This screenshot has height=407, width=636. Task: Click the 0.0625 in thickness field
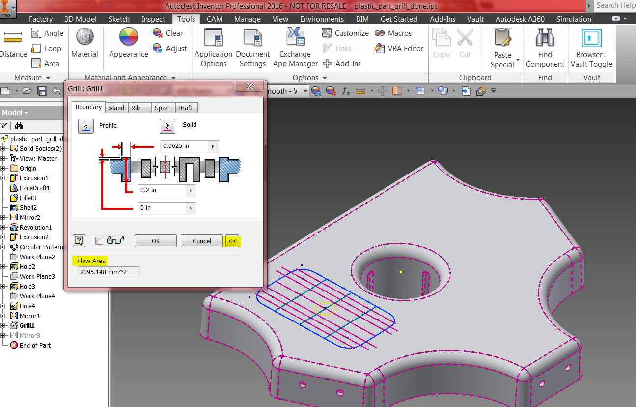click(x=185, y=146)
